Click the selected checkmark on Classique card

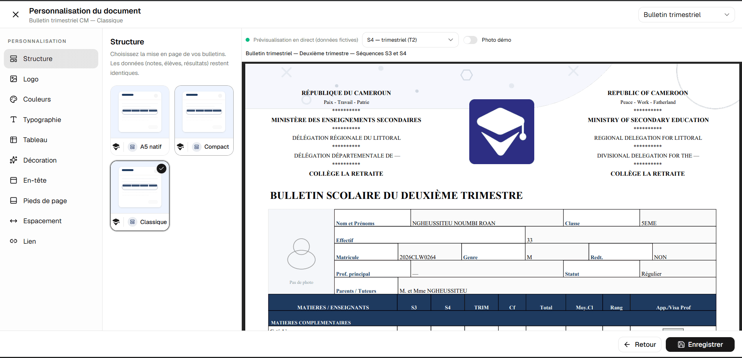tap(161, 169)
